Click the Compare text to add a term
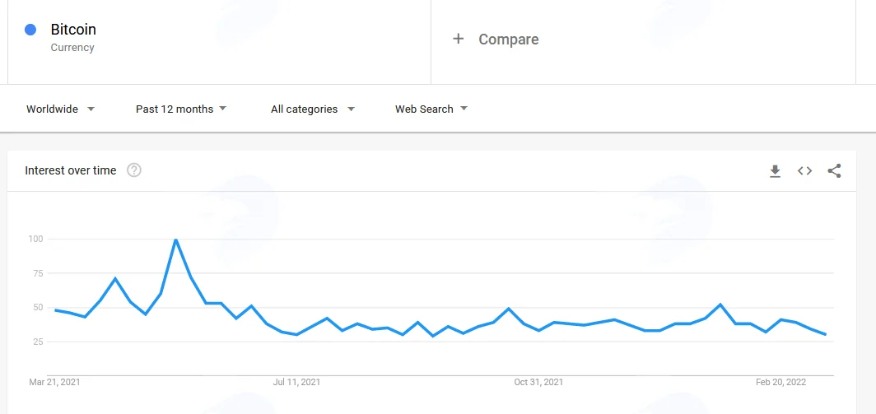Viewport: 876px width, 414px height. pyautogui.click(x=509, y=40)
